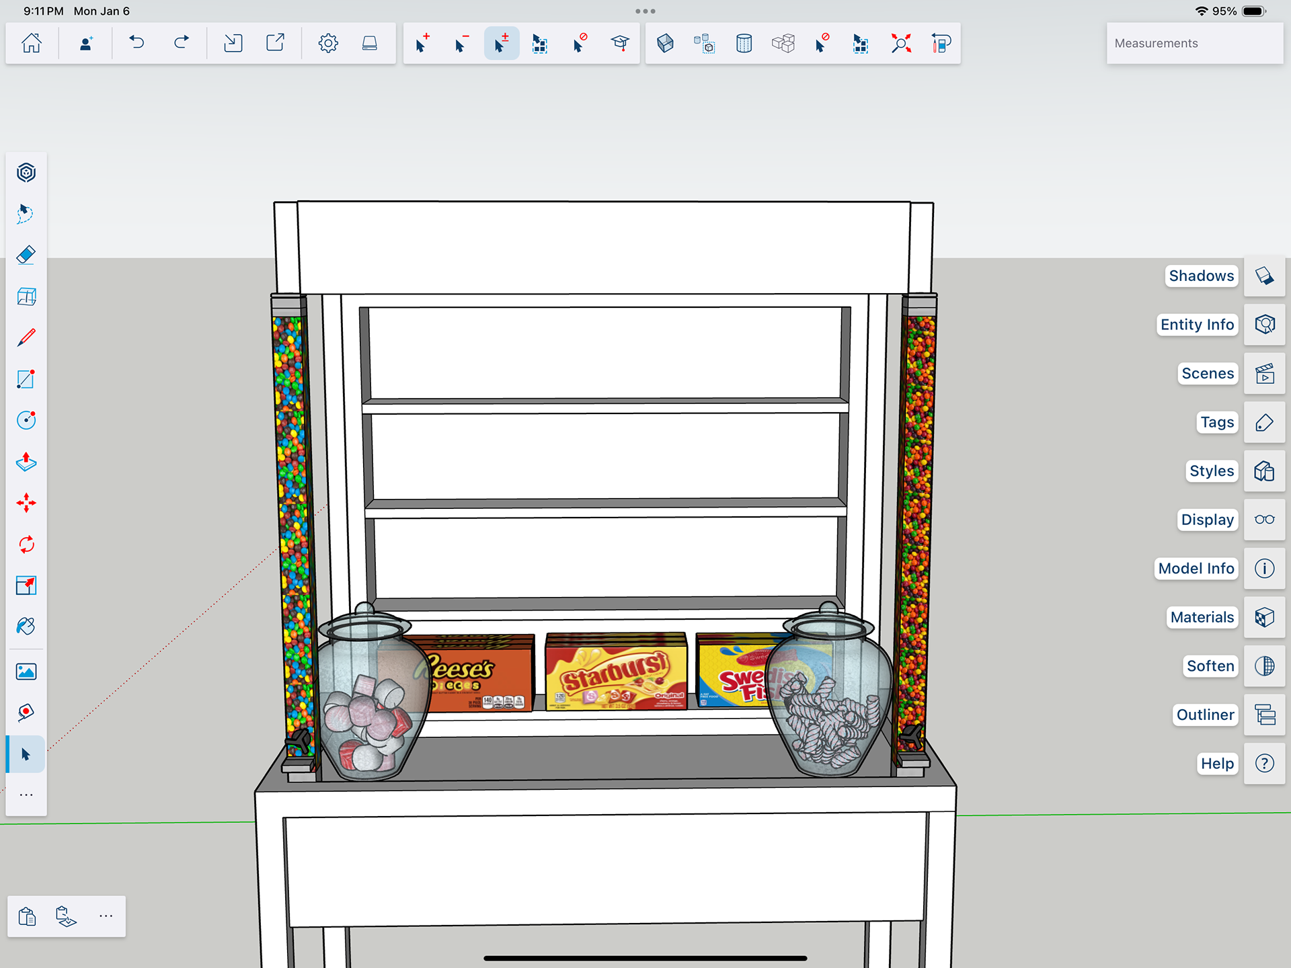Screen dimensions: 1291x968
Task: Open the Tags panel
Action: 1264,422
